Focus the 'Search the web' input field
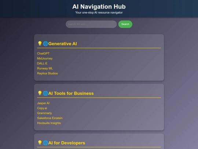Image resolution: width=198 pixels, height=149 pixels. (91, 24)
